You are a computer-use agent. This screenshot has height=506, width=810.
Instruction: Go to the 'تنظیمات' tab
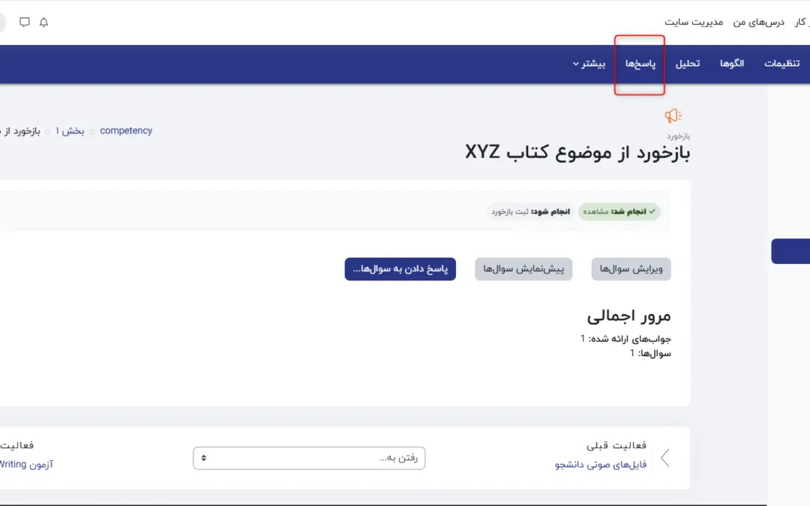(781, 64)
